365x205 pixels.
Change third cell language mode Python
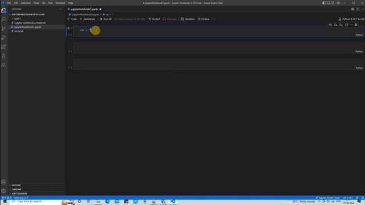coord(359,68)
